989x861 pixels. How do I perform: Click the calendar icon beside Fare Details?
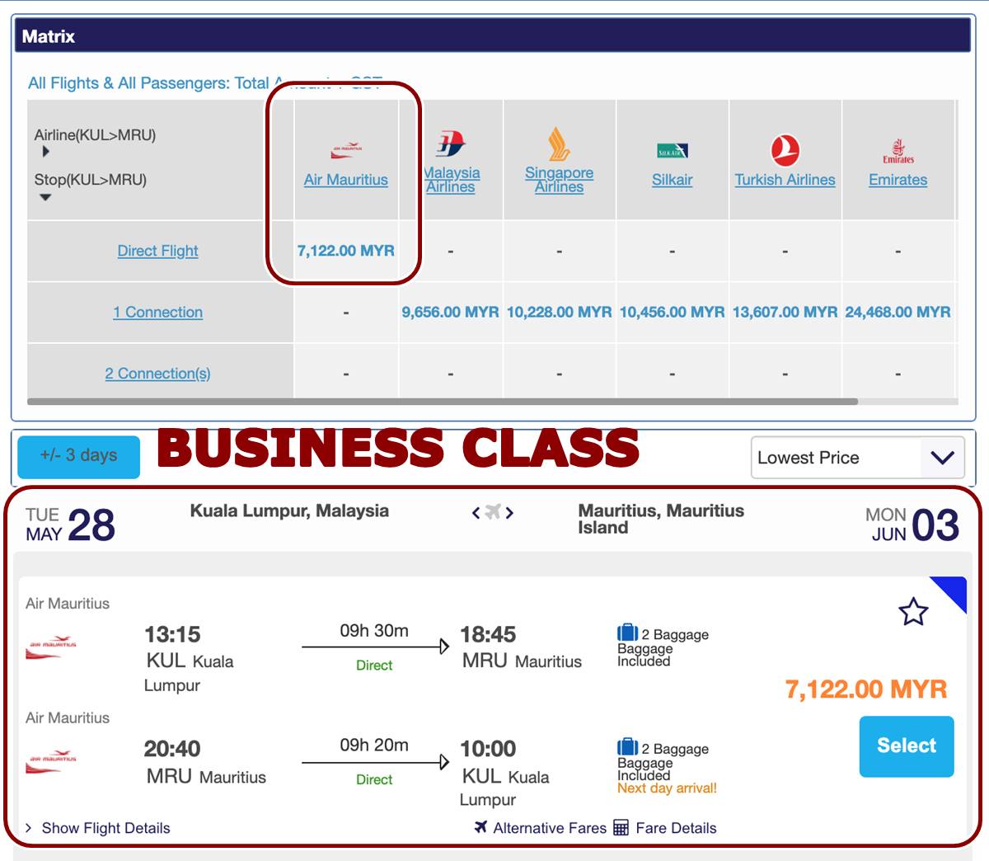click(621, 827)
